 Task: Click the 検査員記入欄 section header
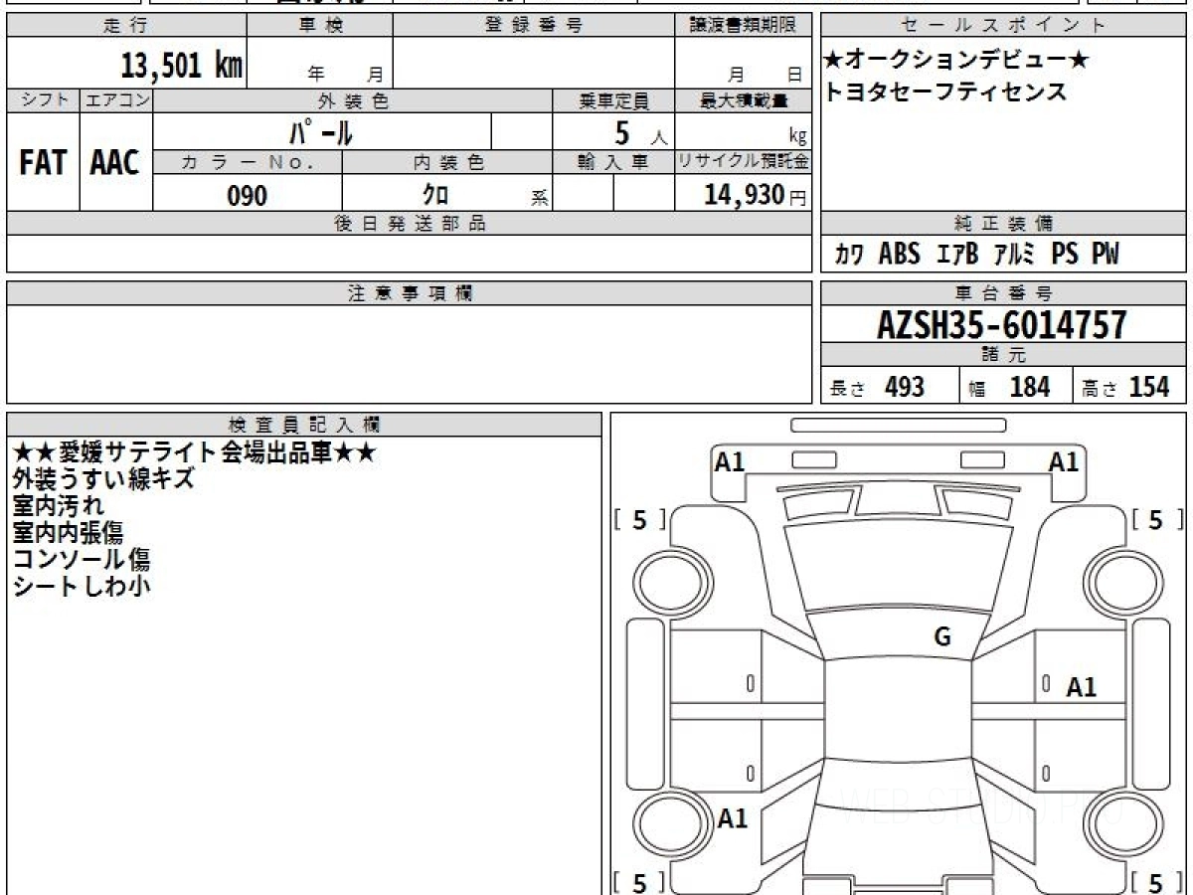point(304,424)
